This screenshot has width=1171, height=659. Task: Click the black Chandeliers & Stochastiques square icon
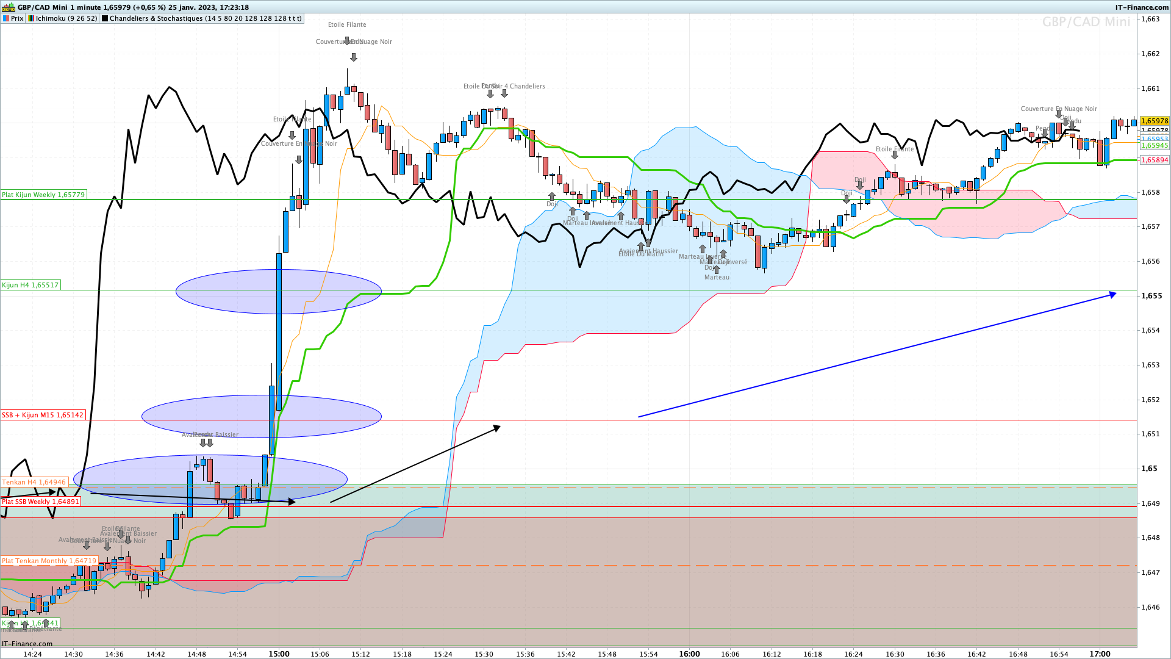pos(105,18)
